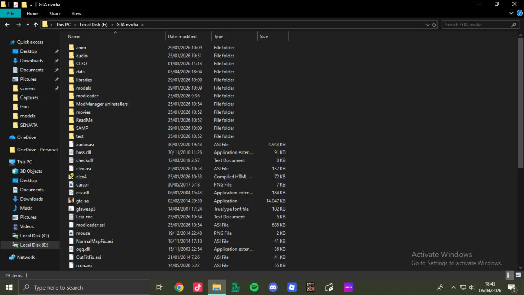Click the taskbar Type here to search box
The height and width of the screenshot is (295, 524).
tap(84, 287)
